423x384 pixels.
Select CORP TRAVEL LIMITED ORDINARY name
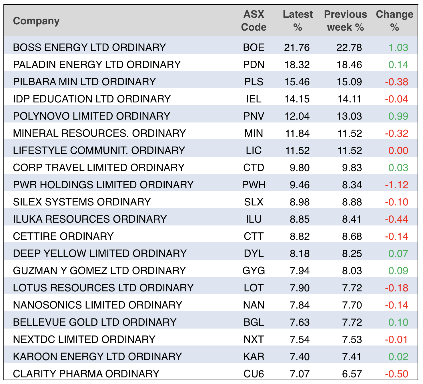pyautogui.click(x=99, y=168)
